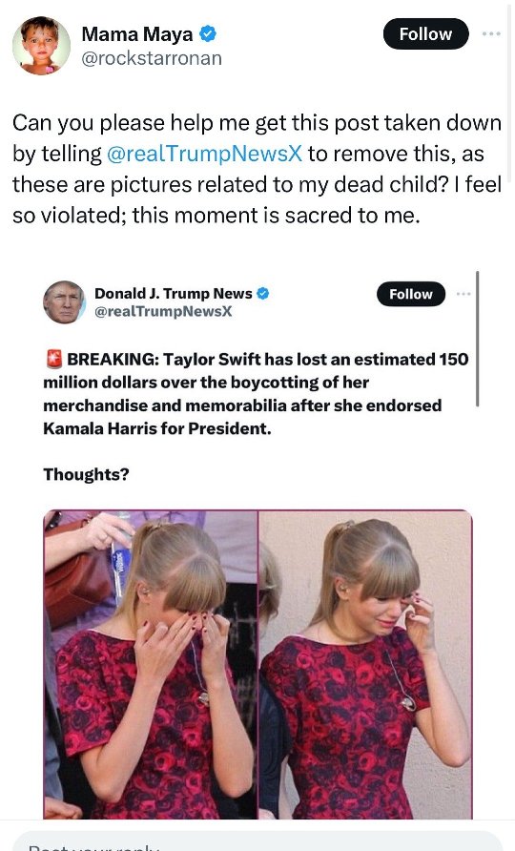Focus the post your reply field
The width and height of the screenshot is (515, 851).
click(257, 841)
